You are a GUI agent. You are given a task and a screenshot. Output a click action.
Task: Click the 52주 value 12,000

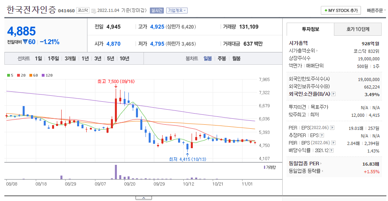[x=358, y=115]
